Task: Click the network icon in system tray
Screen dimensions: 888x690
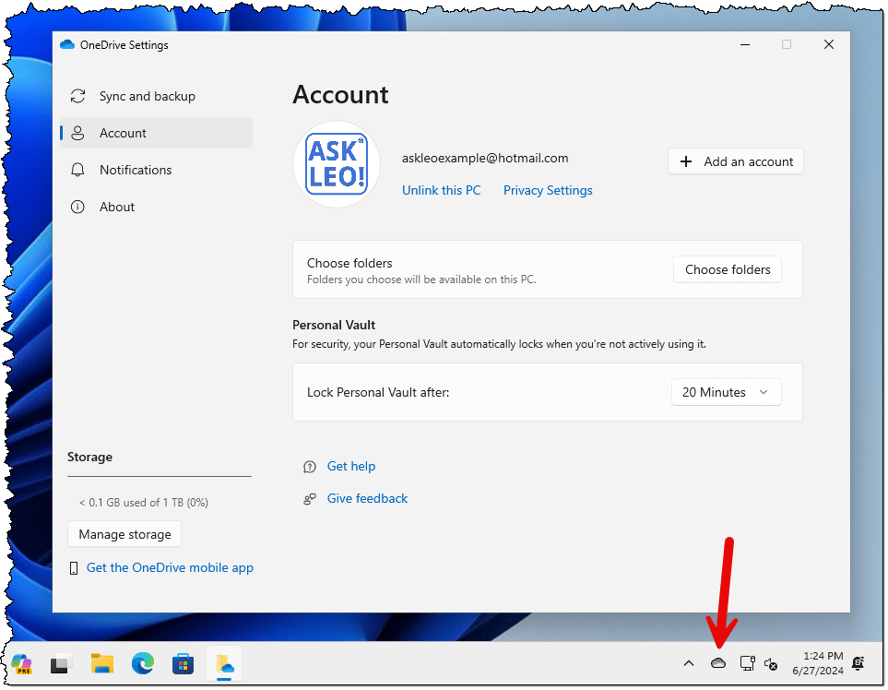Action: 747,663
